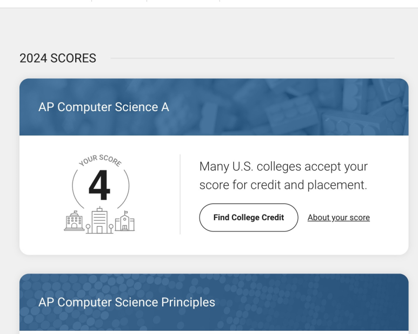Click the Find College Credit button
Viewport: 418px width, 334px height.
click(248, 217)
